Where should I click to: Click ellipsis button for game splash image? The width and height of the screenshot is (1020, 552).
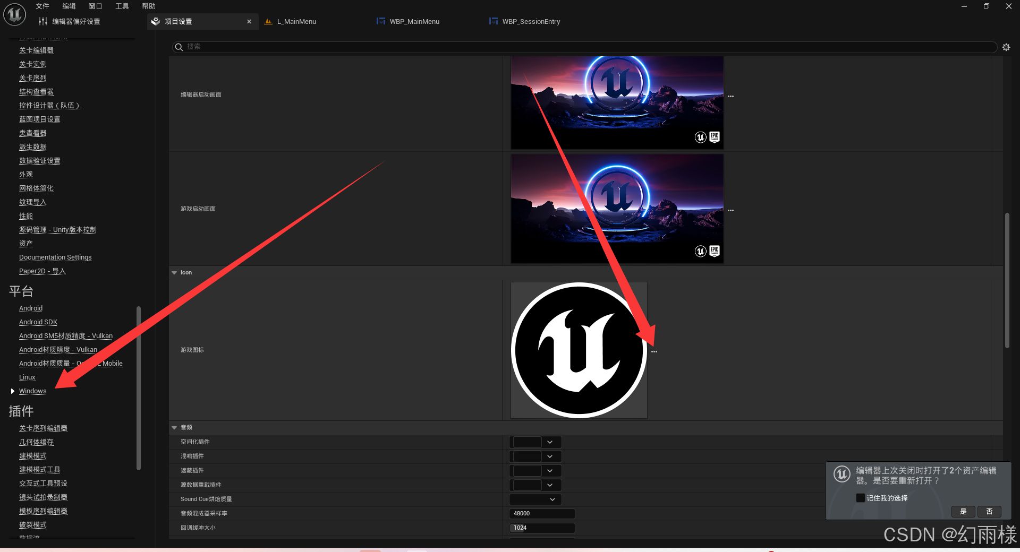coord(731,211)
